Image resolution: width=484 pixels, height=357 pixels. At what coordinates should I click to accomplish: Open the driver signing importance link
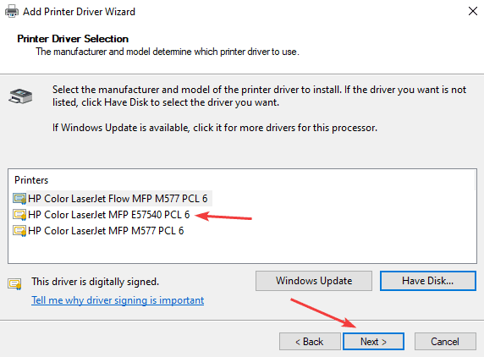tap(118, 300)
